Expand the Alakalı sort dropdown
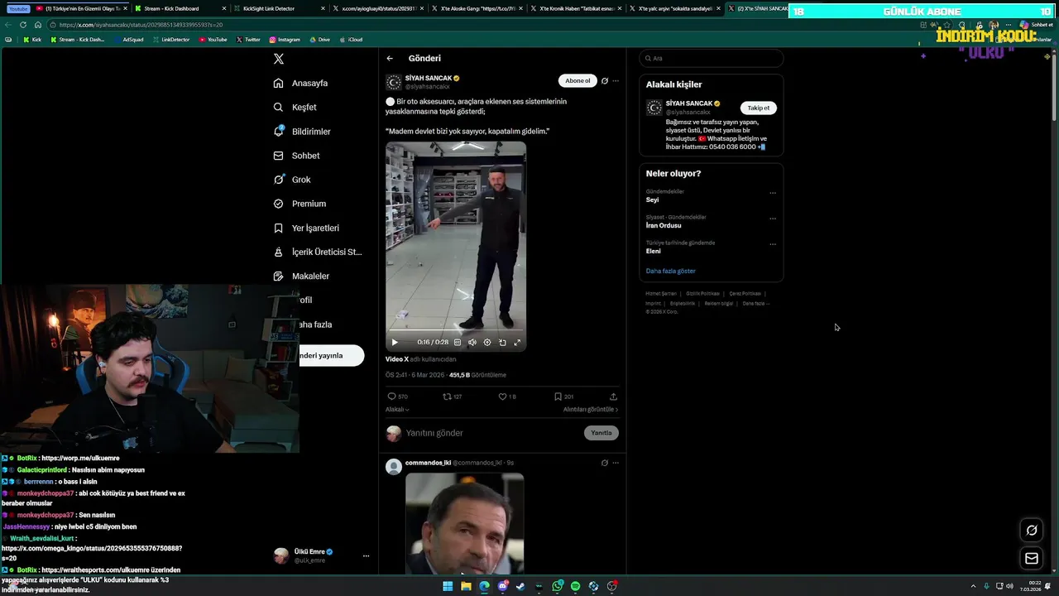Viewport: 1059px width, 596px height. (397, 410)
